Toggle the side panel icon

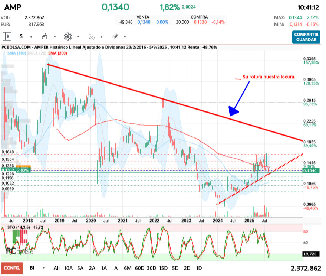point(7,36)
